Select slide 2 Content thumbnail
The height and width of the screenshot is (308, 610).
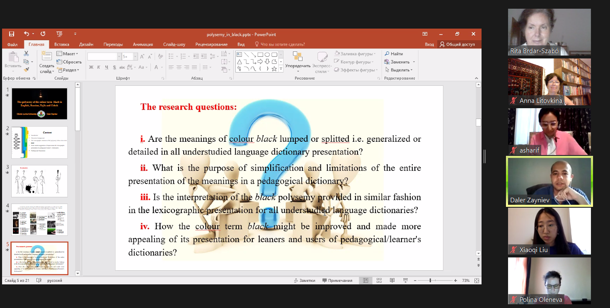pyautogui.click(x=39, y=143)
